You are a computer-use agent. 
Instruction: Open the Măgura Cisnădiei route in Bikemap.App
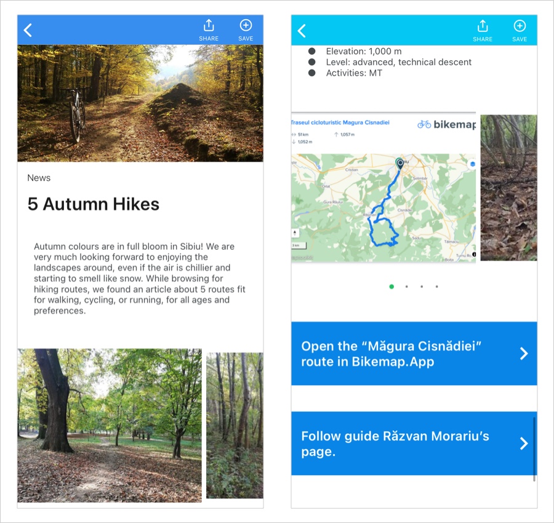coord(414,354)
